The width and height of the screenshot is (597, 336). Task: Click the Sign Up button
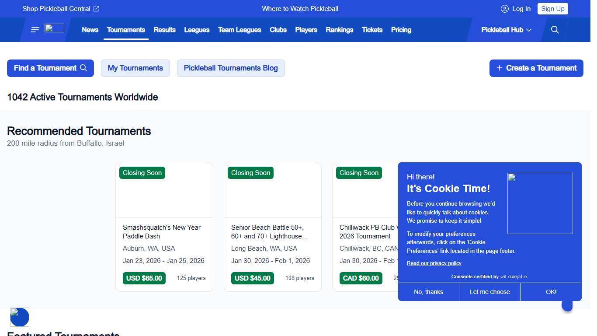coord(552,8)
